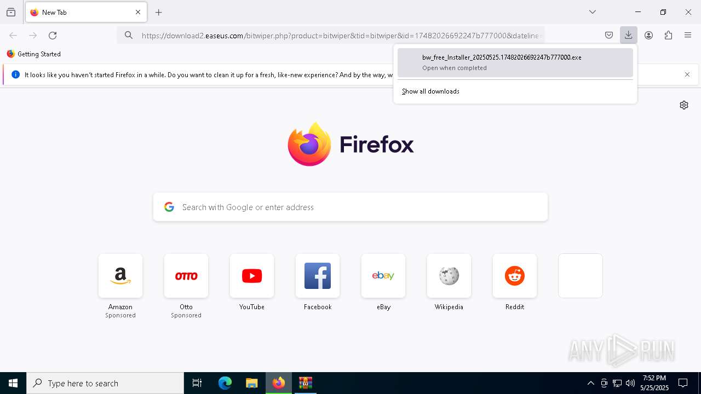Minimize the Firefox window

point(638,12)
